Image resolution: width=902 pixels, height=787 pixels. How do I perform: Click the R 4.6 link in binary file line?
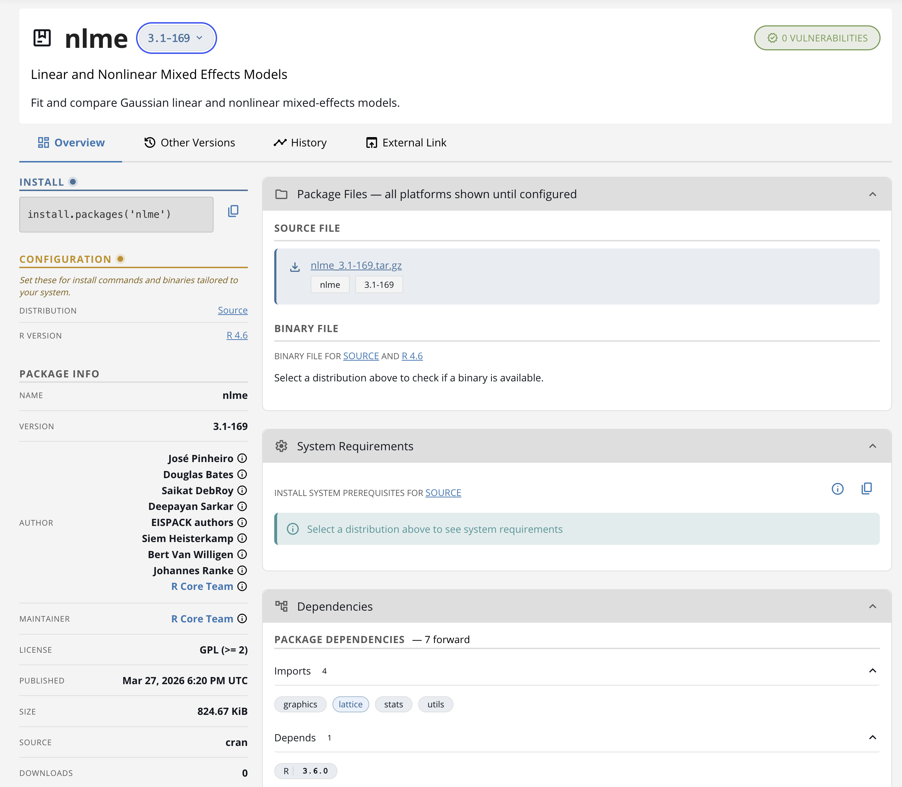coord(412,356)
